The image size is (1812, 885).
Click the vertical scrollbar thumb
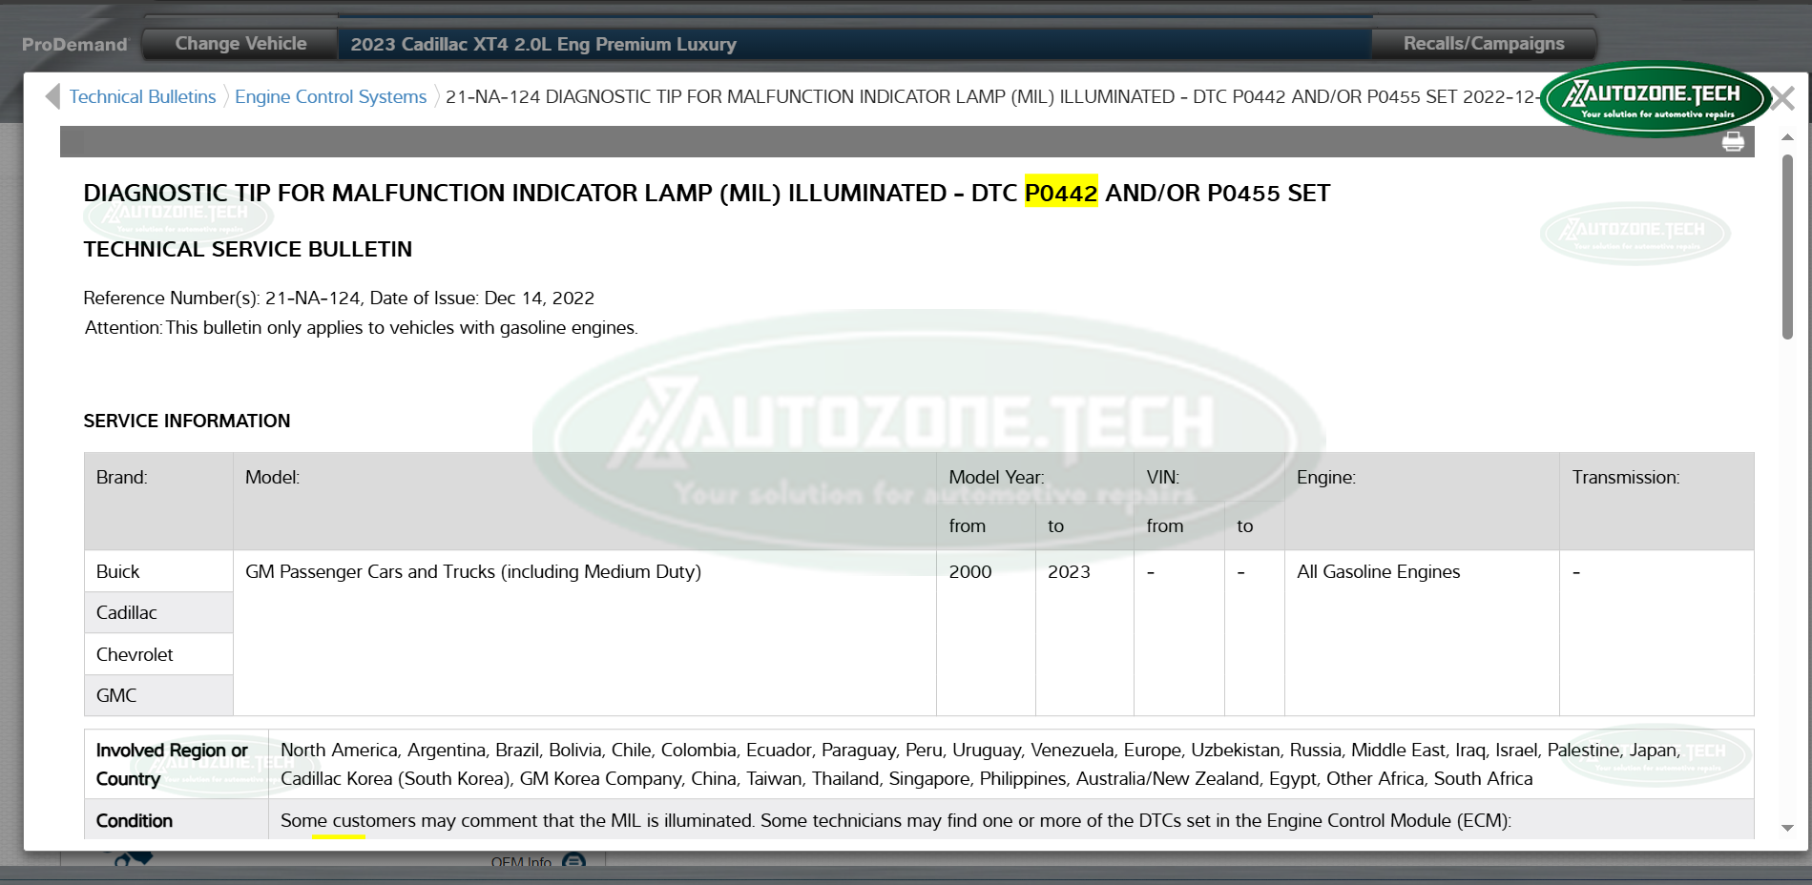1787,246
